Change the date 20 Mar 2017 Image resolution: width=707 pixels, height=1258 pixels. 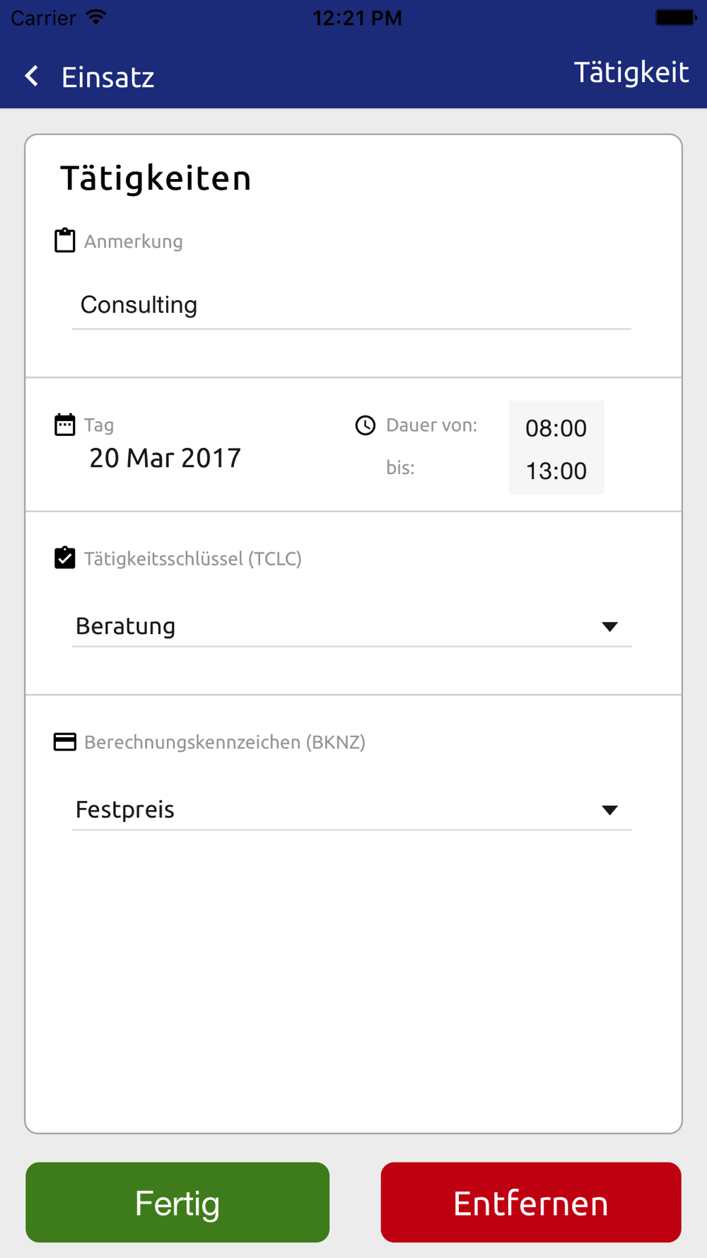(165, 458)
